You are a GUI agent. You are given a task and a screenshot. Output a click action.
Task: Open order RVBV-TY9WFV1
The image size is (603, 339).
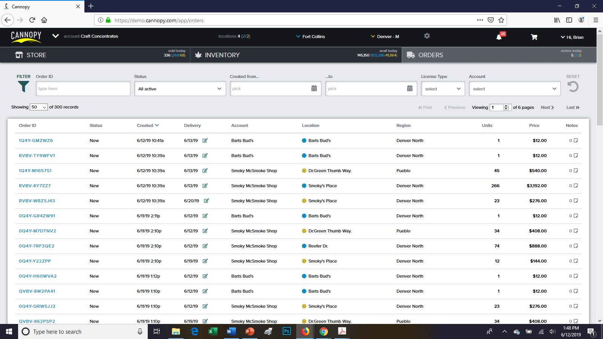37,155
